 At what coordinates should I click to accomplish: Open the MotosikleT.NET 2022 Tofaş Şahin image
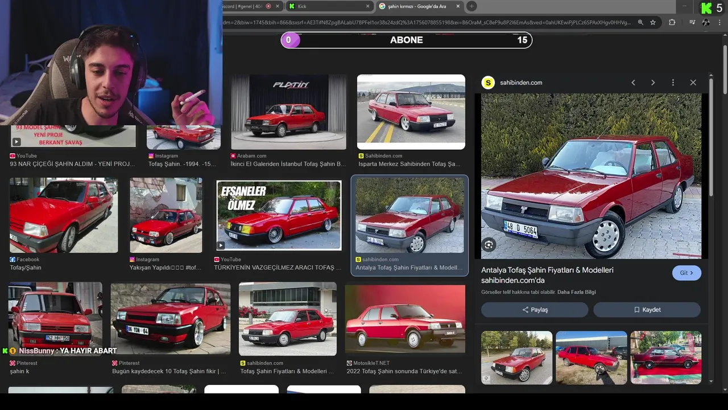tap(405, 319)
